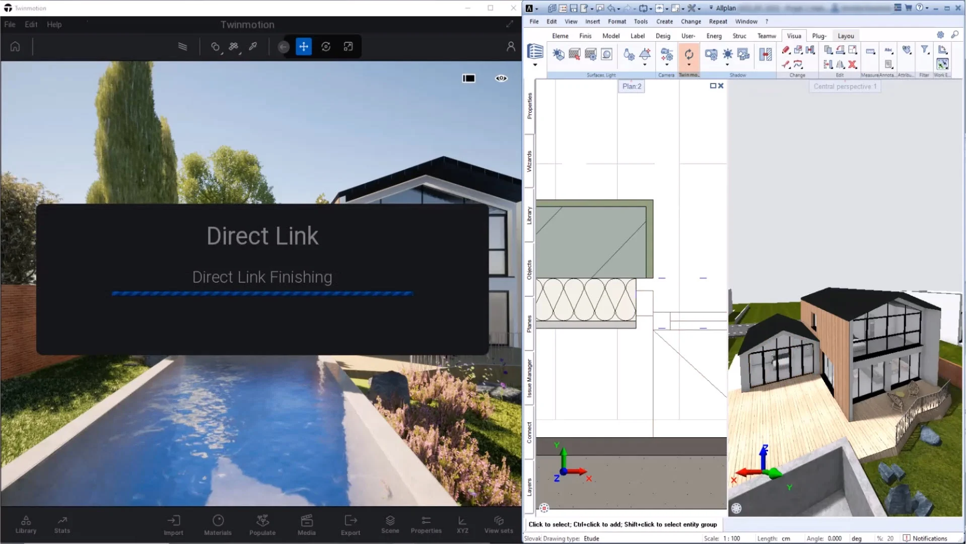The width and height of the screenshot is (967, 544).
Task: Open the XYZ transform panel in Twinmotion
Action: point(462,524)
